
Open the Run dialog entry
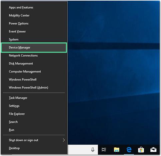coord(34,130)
